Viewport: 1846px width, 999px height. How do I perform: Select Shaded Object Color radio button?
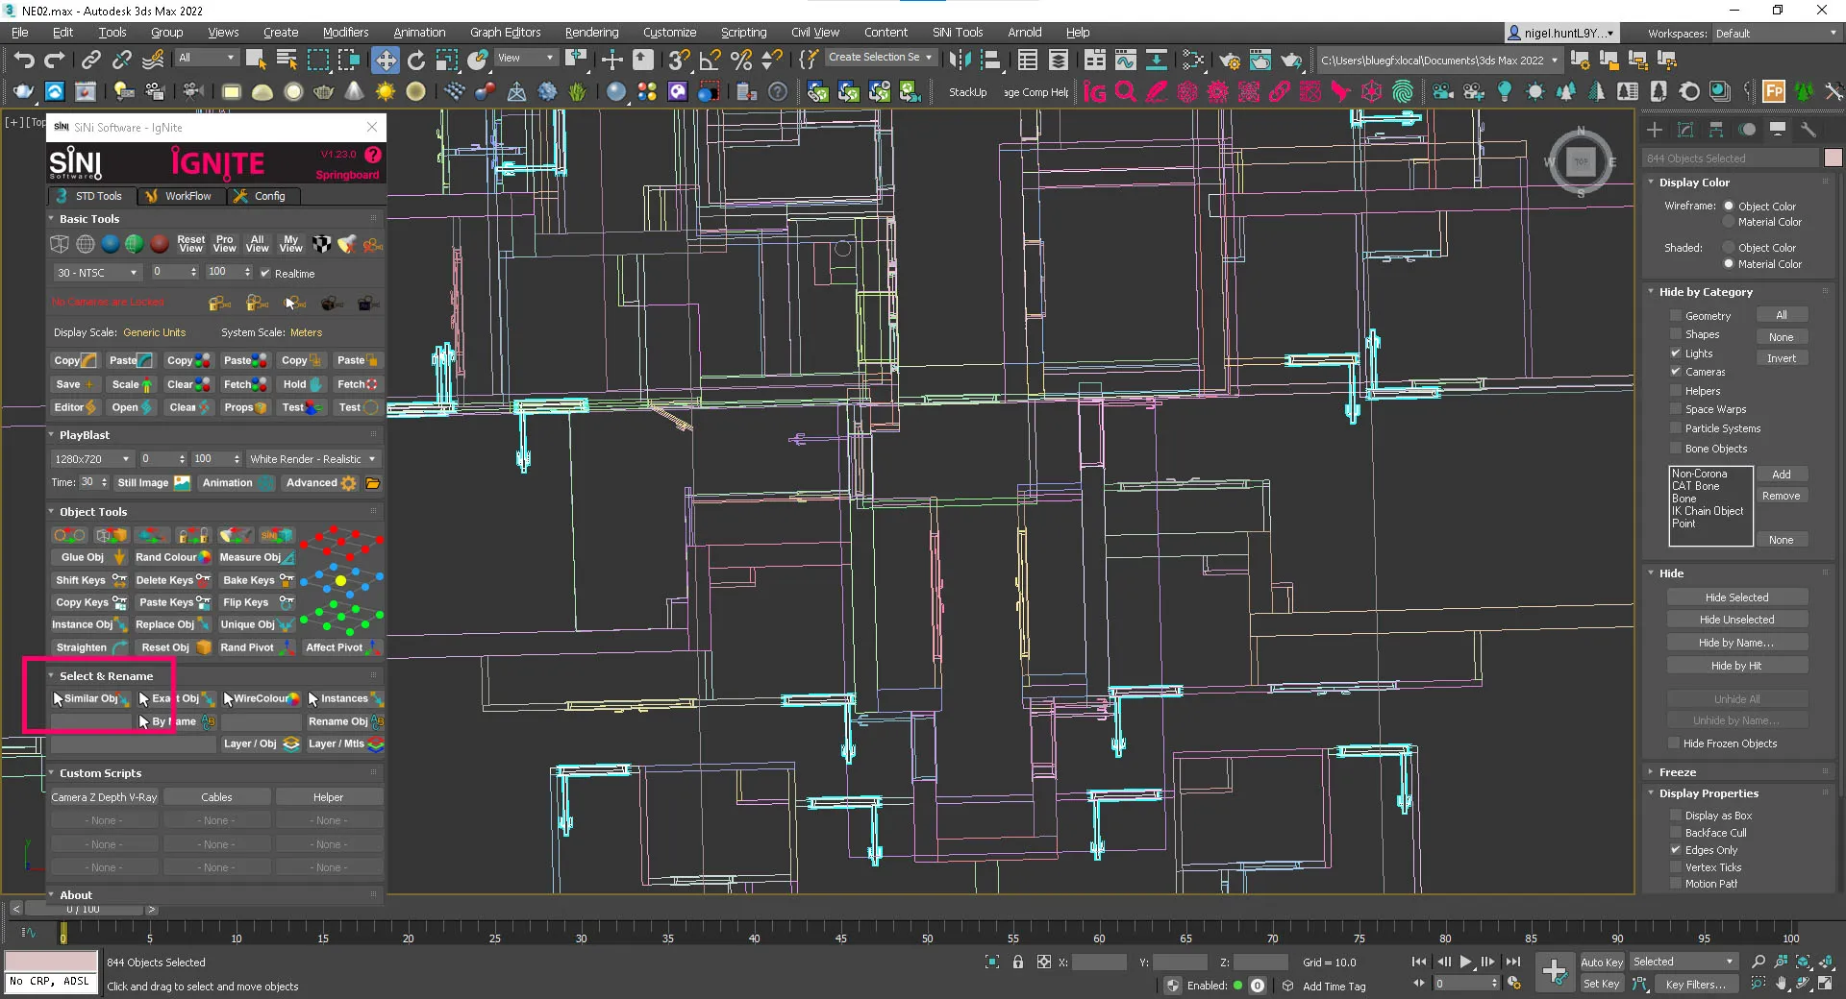1729,248
